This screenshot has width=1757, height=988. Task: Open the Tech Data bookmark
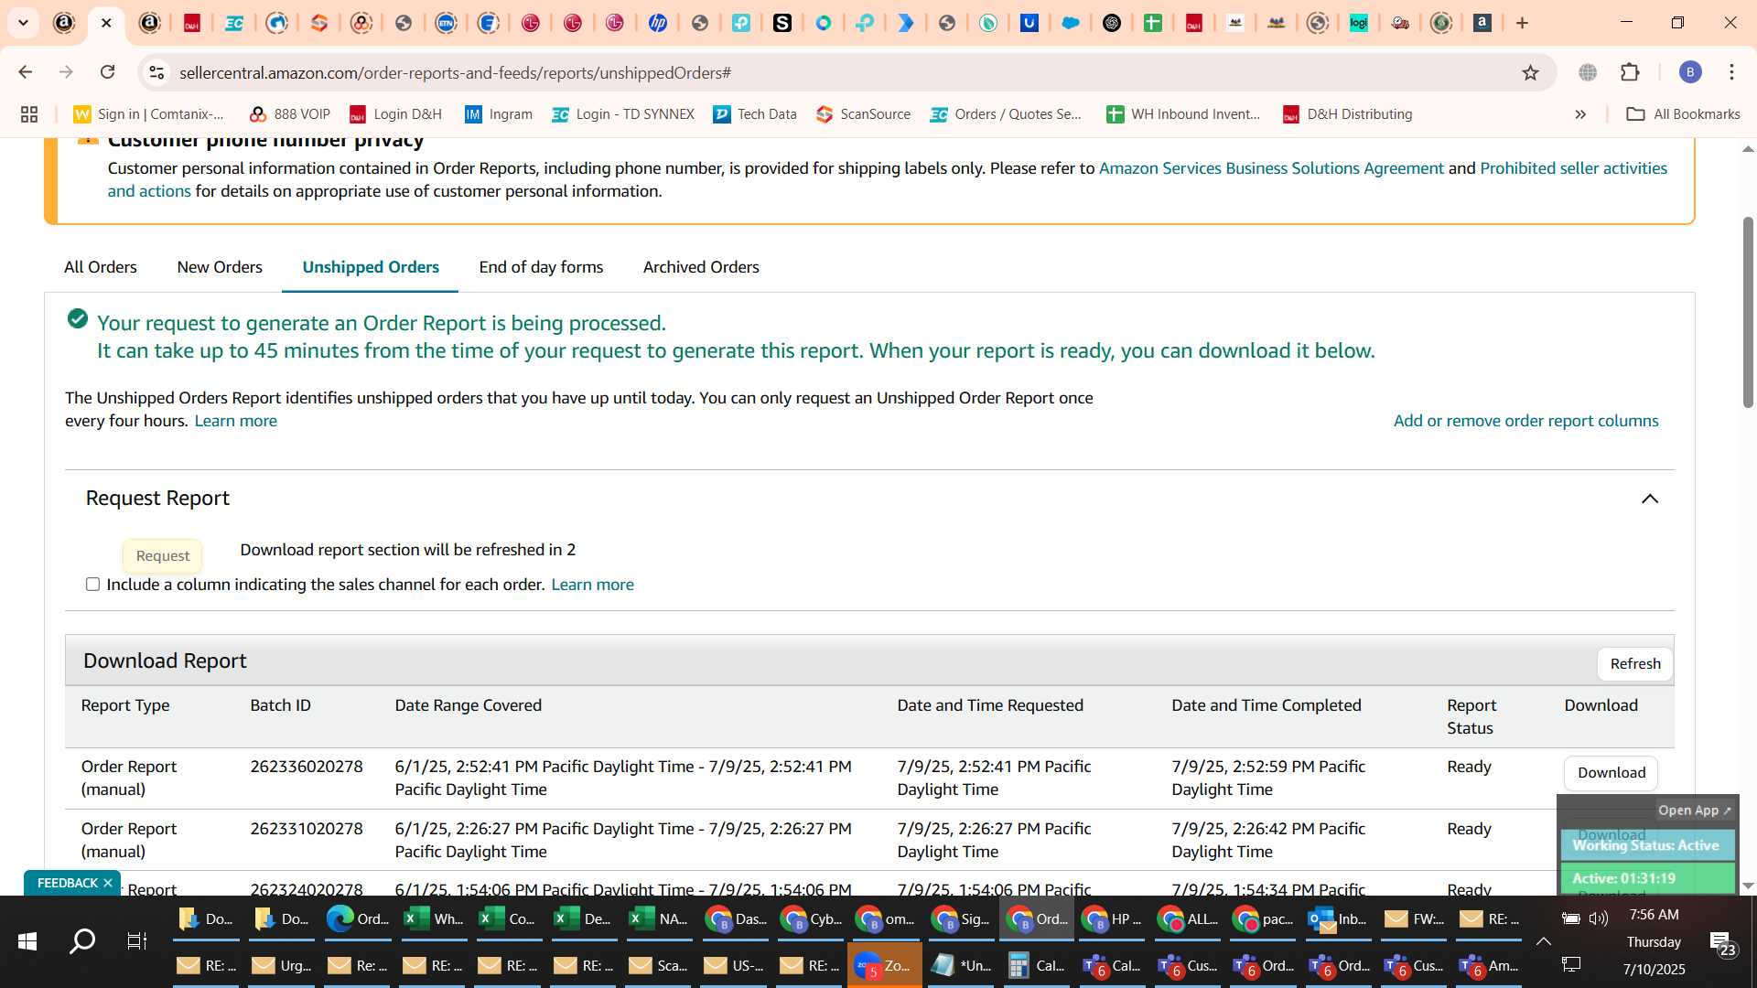pos(755,114)
